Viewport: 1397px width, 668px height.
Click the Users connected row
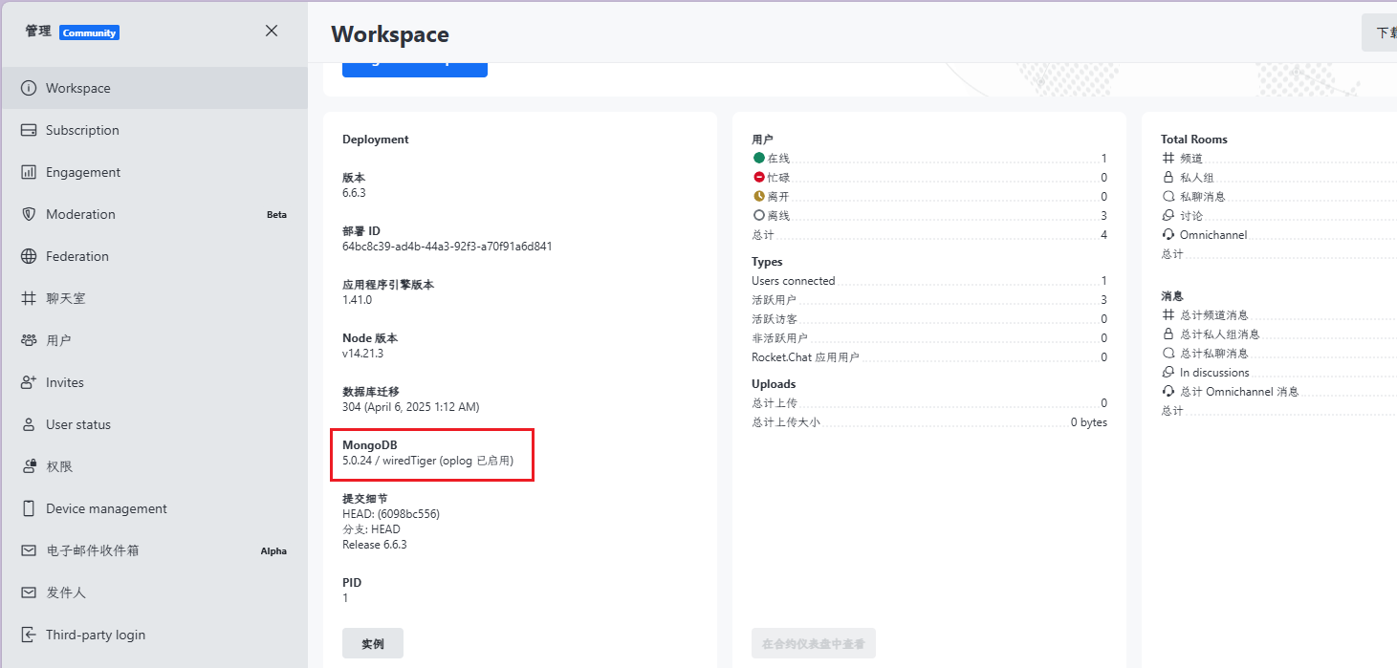pos(929,280)
